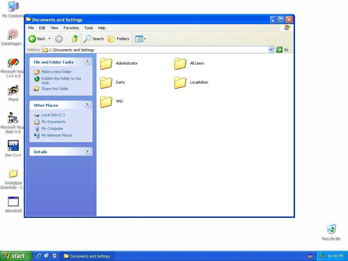
Task: Click Publish this folder to the Web
Action: click(x=61, y=81)
